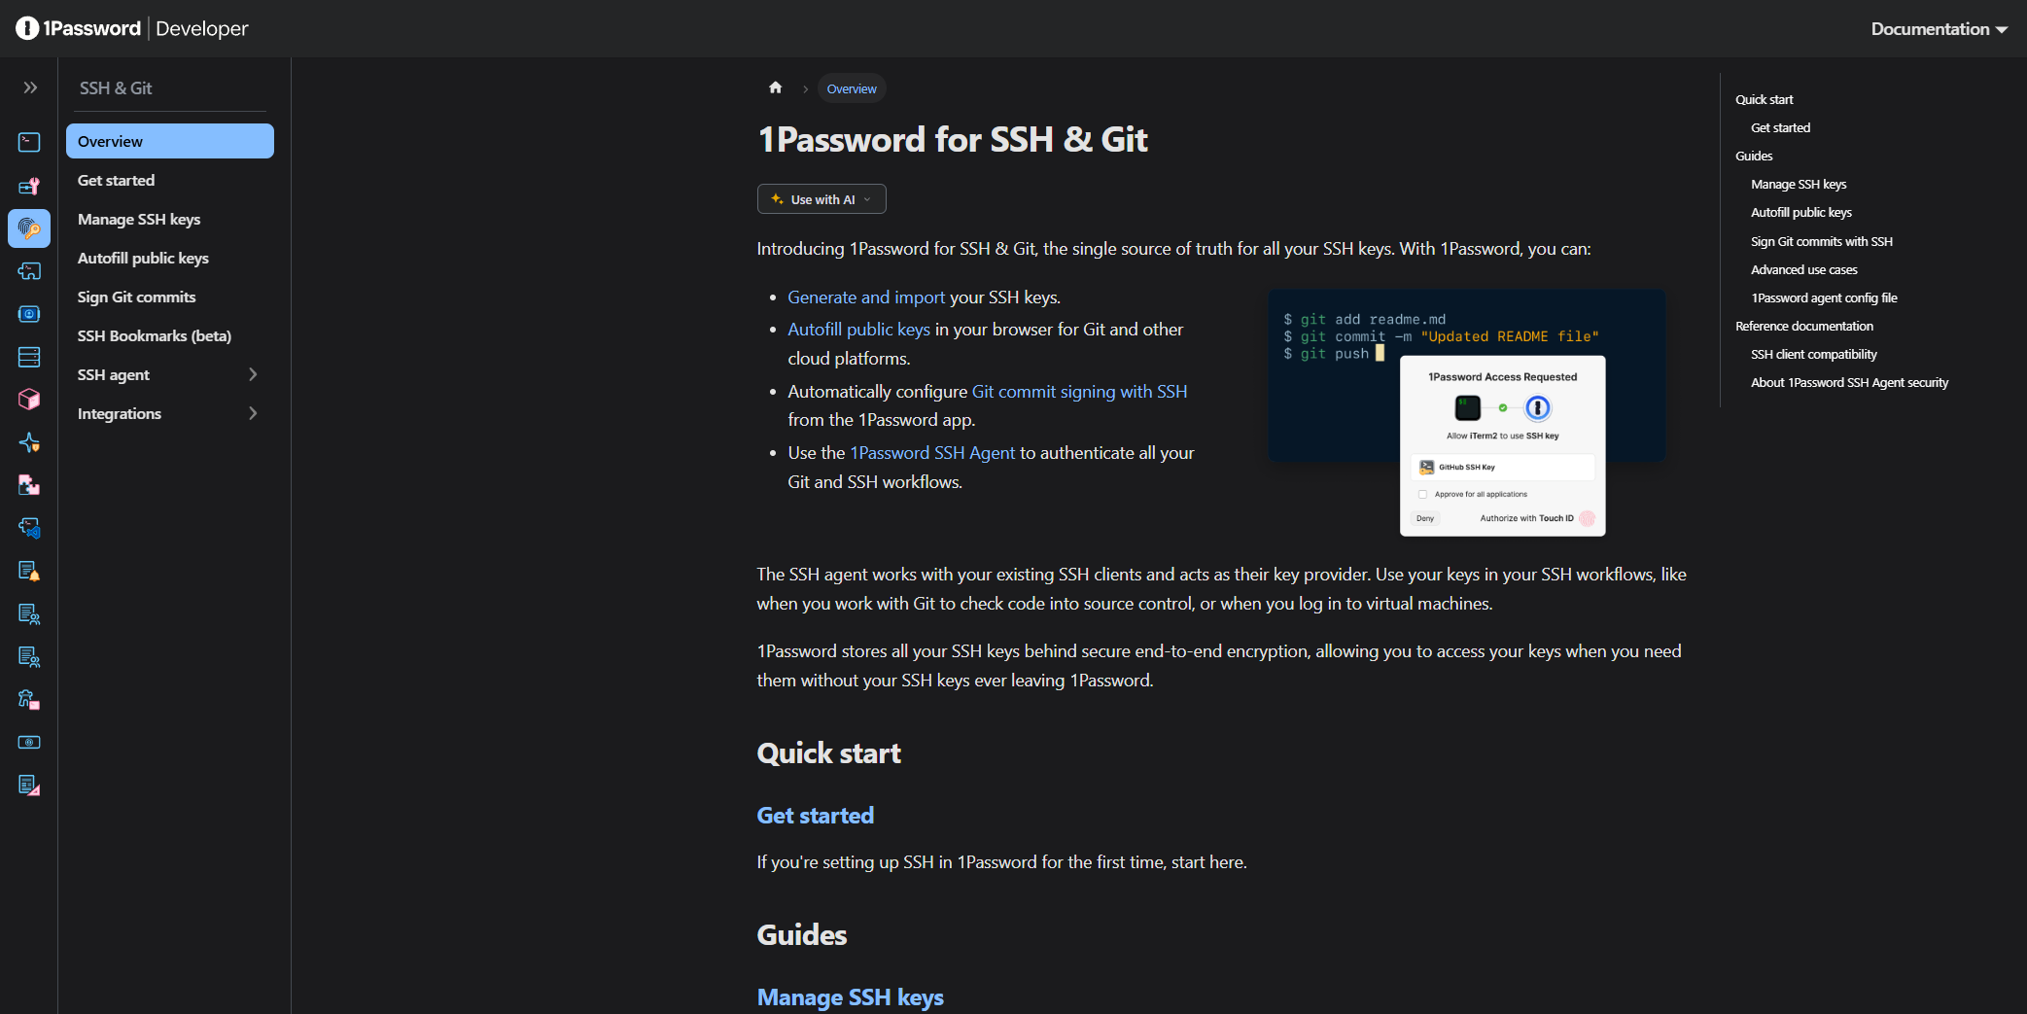Jump to Sign Git commits with SSH
Viewport: 2027px width, 1014px height.
pos(1822,241)
